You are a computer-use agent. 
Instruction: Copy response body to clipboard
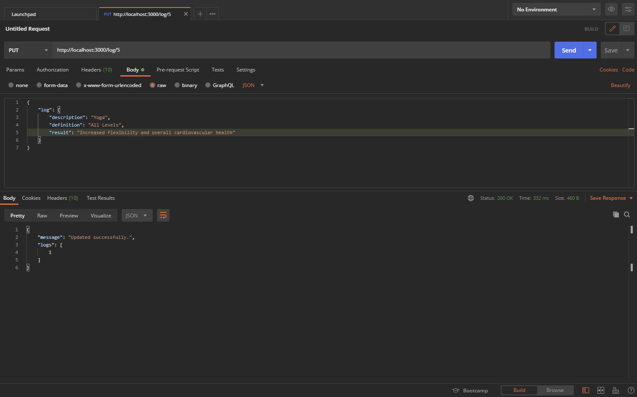[616, 214]
